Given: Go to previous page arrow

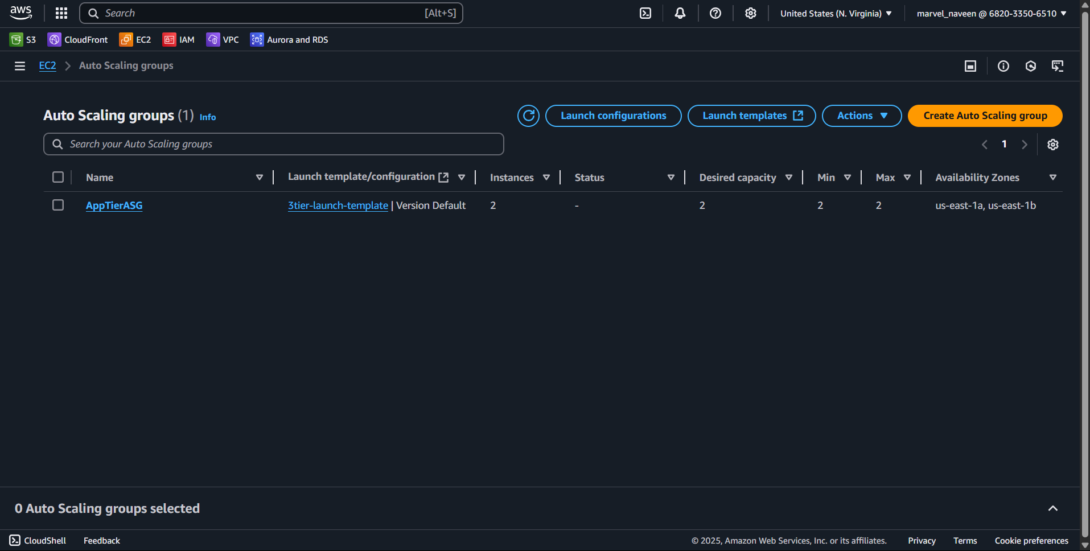Looking at the screenshot, I should 985,145.
